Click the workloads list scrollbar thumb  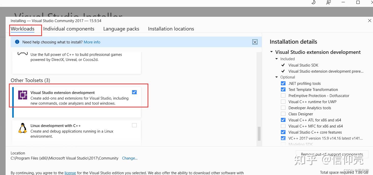(259, 134)
